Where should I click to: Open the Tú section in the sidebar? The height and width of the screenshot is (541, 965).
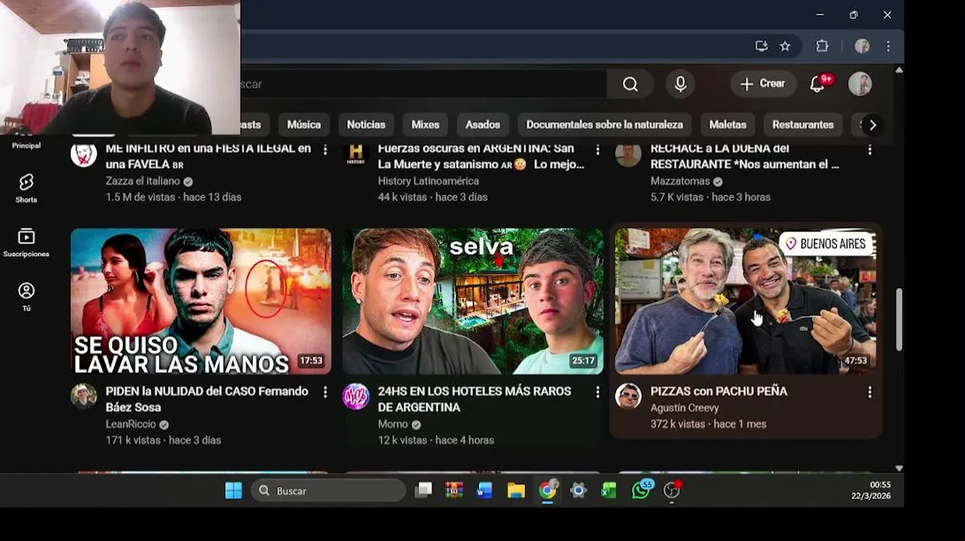coord(26,297)
